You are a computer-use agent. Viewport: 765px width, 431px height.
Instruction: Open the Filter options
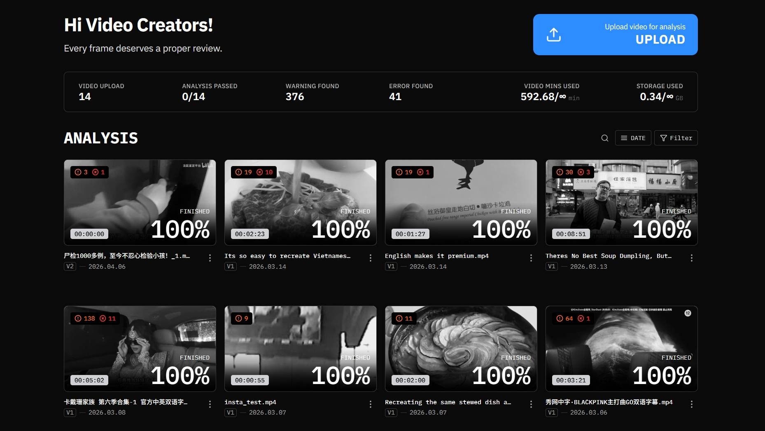[x=676, y=138]
